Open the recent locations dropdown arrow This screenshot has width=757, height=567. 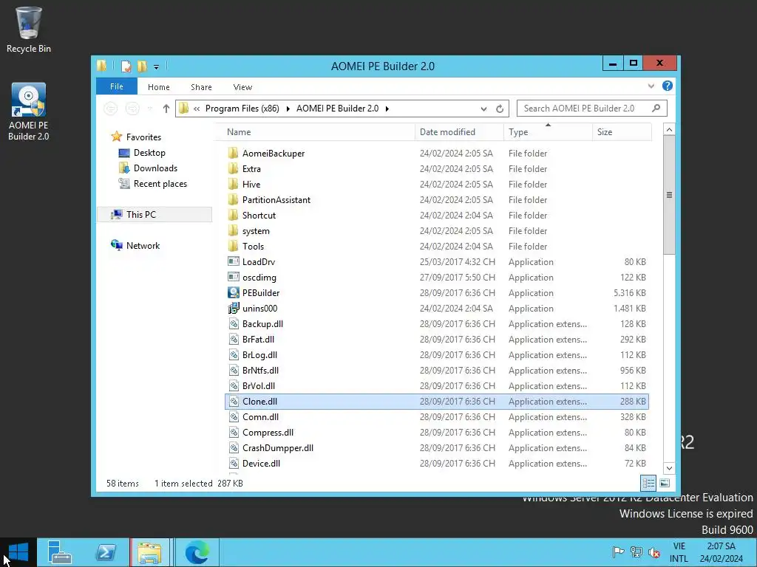click(150, 109)
